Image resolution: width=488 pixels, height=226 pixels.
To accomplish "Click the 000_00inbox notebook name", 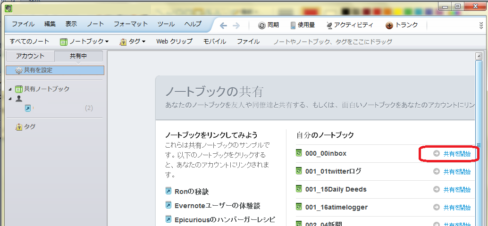I will 326,153.
